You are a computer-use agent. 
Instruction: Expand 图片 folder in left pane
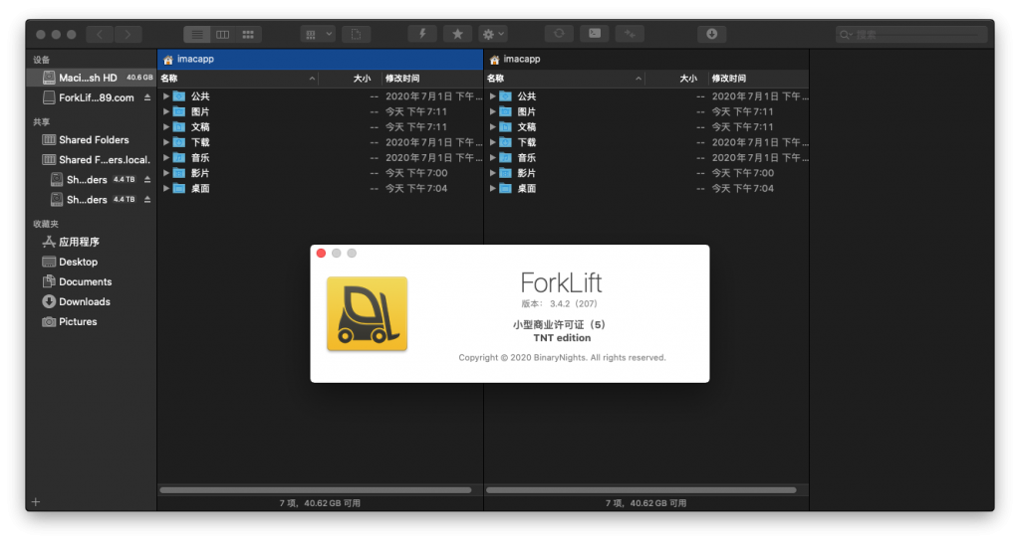point(166,111)
